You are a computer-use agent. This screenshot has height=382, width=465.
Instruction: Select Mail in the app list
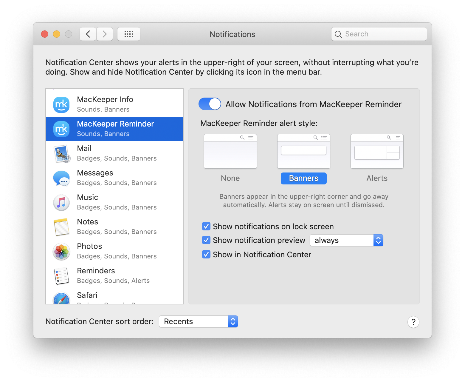click(114, 153)
